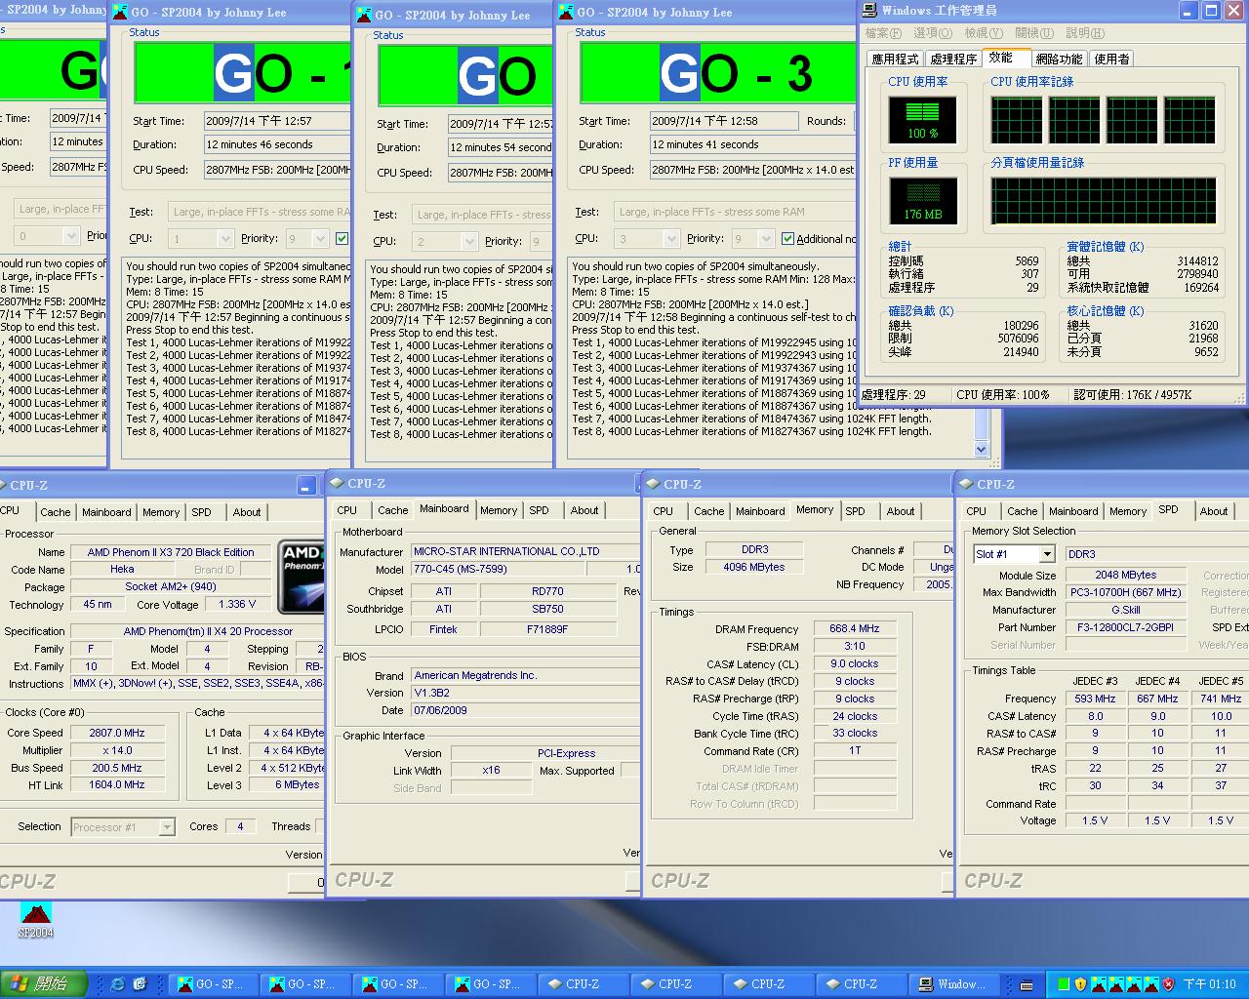
Task: Open the 檔案(F) menu in Task Manager
Action: [x=882, y=33]
